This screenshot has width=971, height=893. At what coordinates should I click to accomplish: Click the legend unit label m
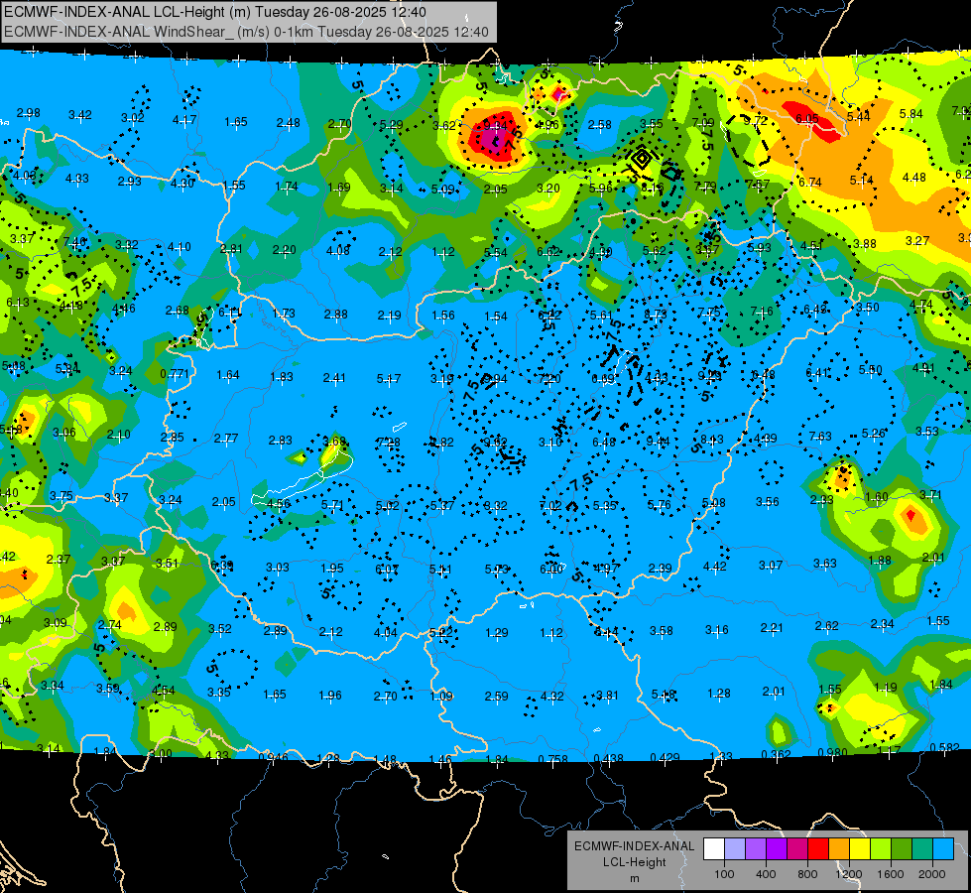pyautogui.click(x=634, y=878)
